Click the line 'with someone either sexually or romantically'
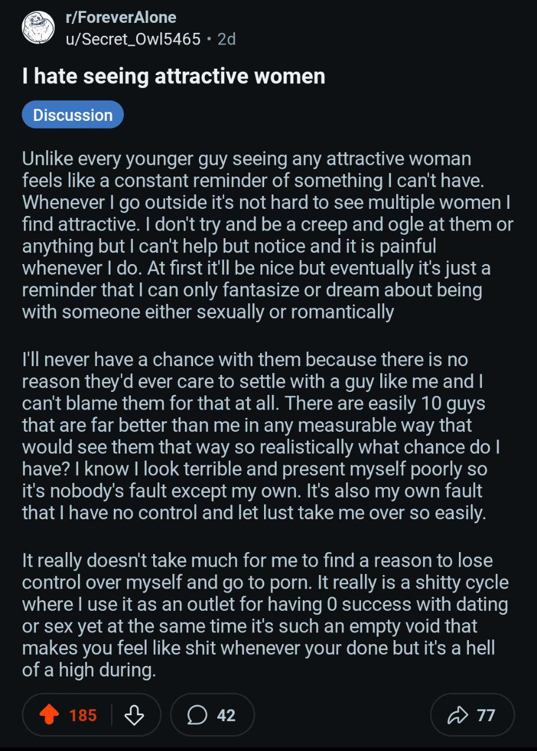537x751 pixels. point(208,312)
